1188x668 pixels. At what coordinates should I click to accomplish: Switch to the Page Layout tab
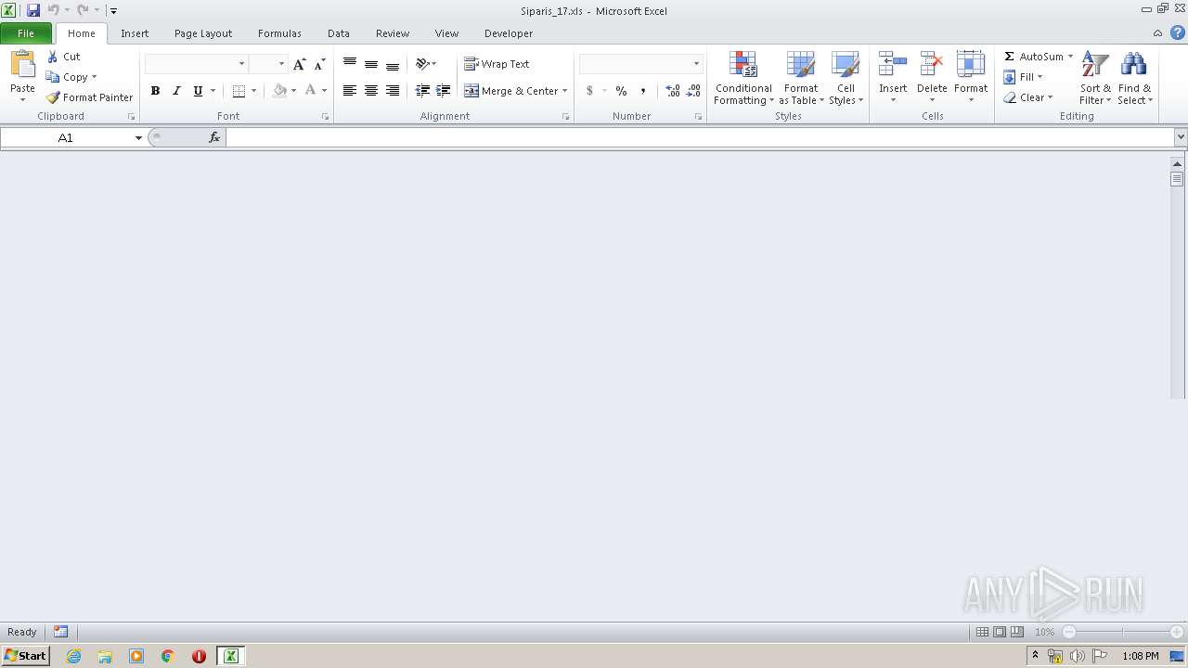coord(203,33)
